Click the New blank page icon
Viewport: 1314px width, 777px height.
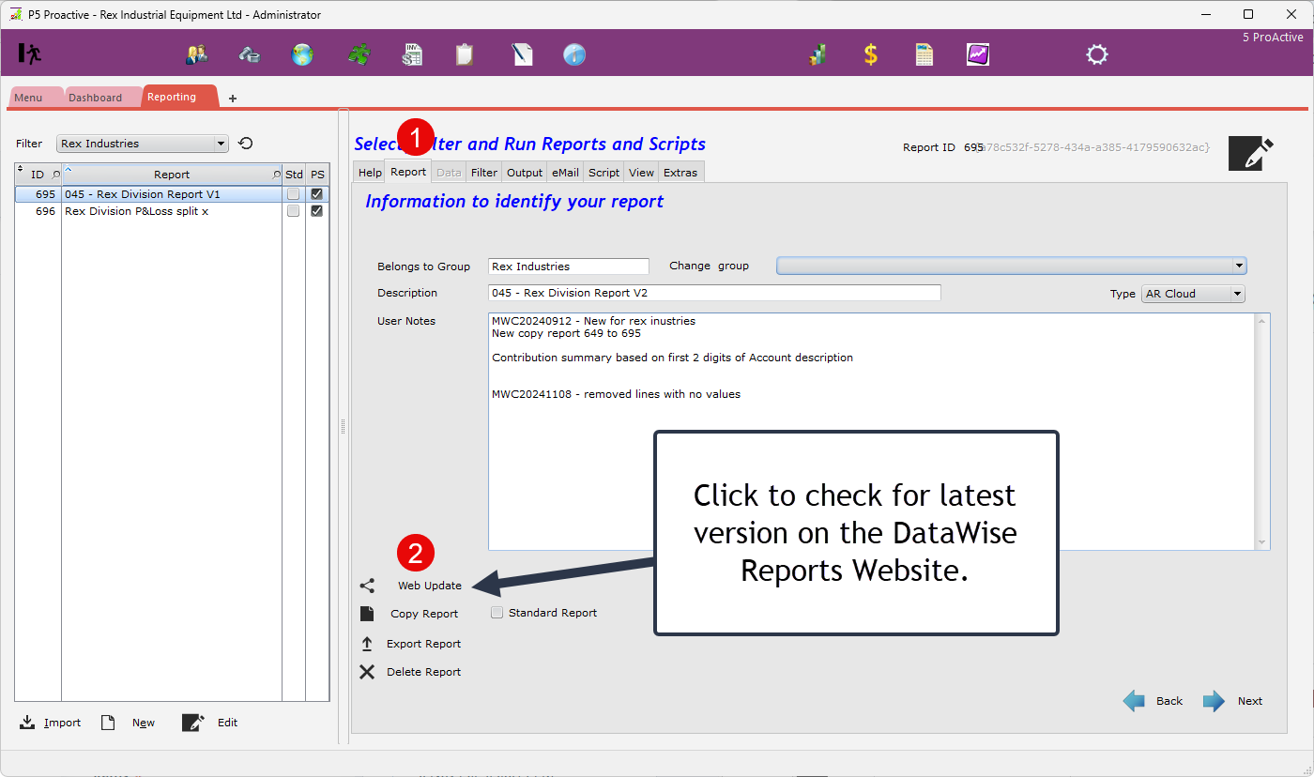(108, 723)
